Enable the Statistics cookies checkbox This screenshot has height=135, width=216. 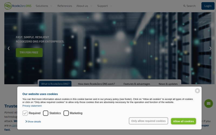(x=46, y=113)
